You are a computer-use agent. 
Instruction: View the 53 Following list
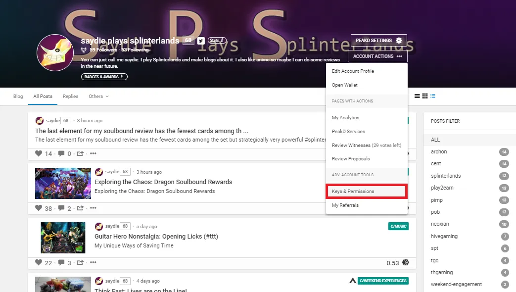point(135,49)
